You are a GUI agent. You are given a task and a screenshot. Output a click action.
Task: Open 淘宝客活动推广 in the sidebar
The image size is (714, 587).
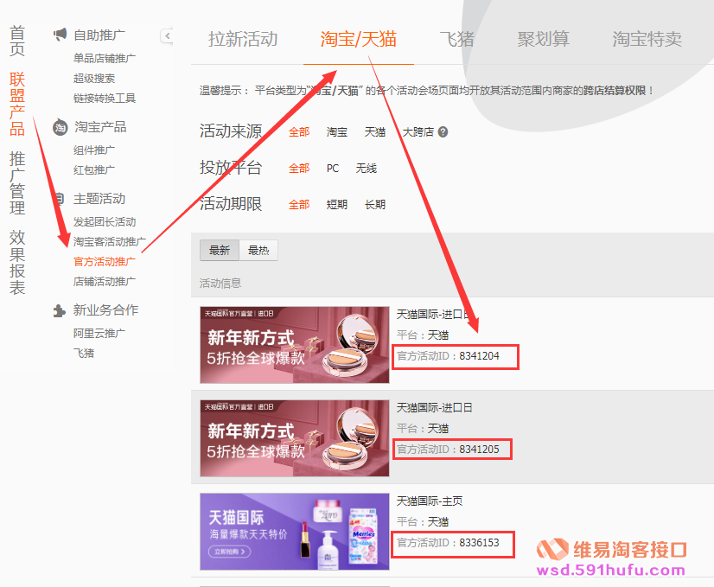click(109, 242)
